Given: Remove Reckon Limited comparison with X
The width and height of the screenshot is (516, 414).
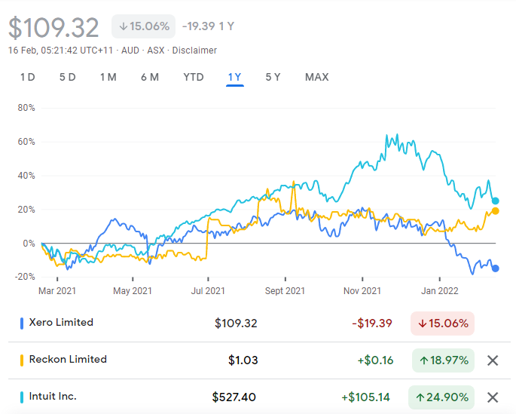Looking at the screenshot, I should (x=493, y=360).
